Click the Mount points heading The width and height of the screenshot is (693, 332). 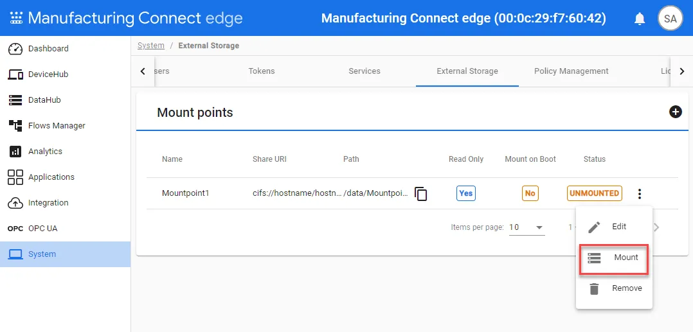[195, 112]
